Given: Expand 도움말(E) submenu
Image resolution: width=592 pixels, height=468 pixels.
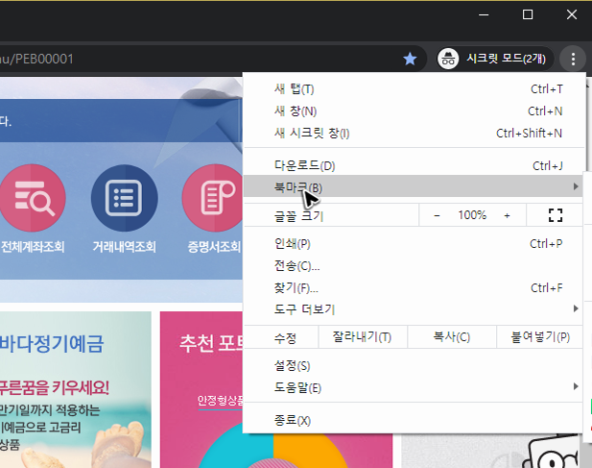Looking at the screenshot, I should [414, 388].
